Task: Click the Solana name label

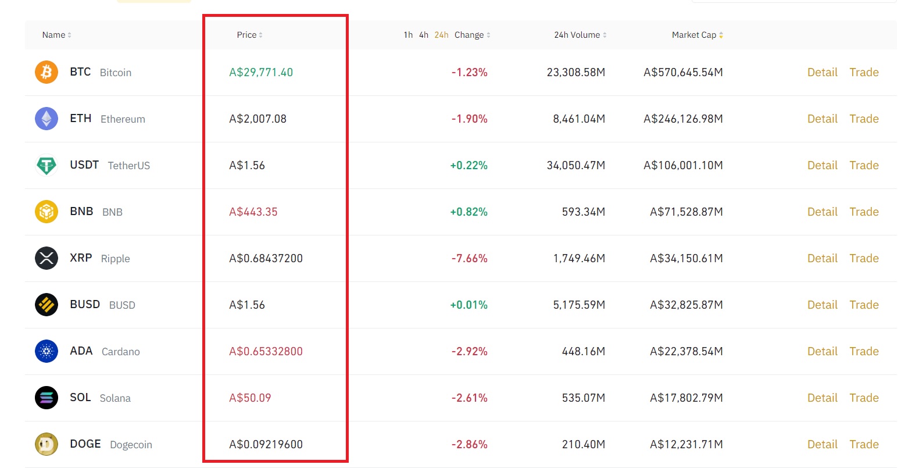Action: coord(115,398)
